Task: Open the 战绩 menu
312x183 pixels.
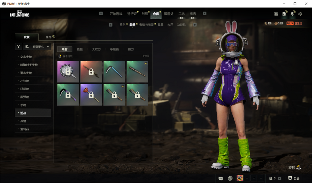Action: (145, 14)
